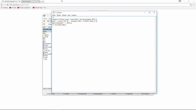Select the top file in Total Commander

pyautogui.click(x=46, y=59)
